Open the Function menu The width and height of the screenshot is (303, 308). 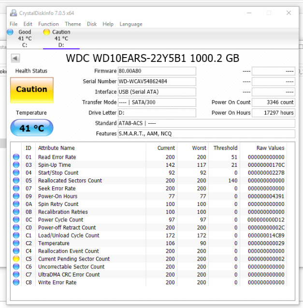(x=48, y=24)
